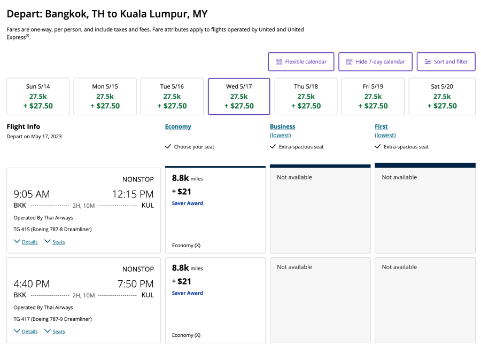This screenshot has width=481, height=347.
Task: Select the Mon 5/15 date tab
Action: click(x=105, y=97)
